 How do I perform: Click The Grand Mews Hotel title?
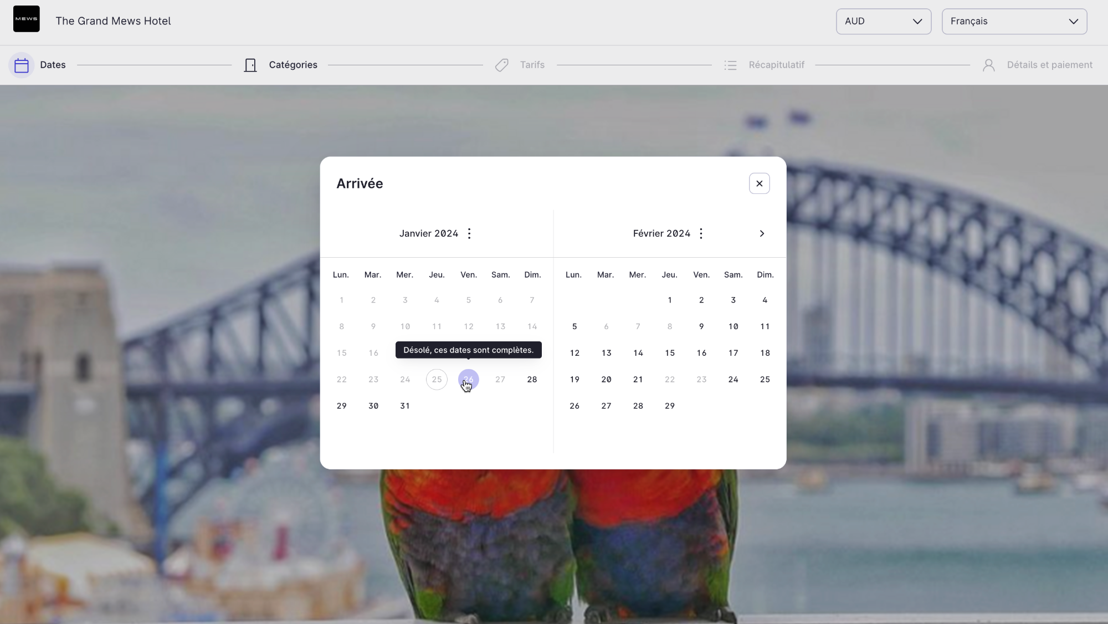pyautogui.click(x=113, y=21)
